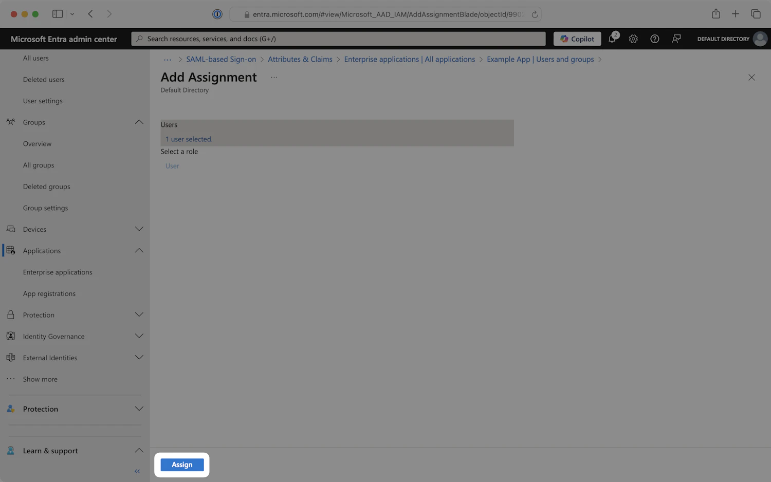This screenshot has width=771, height=482.
Task: Open the 1 user selected link
Action: click(189, 139)
